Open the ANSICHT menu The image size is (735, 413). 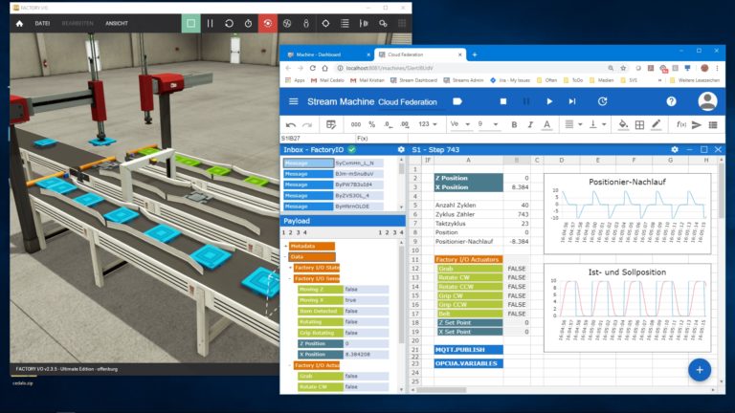117,22
